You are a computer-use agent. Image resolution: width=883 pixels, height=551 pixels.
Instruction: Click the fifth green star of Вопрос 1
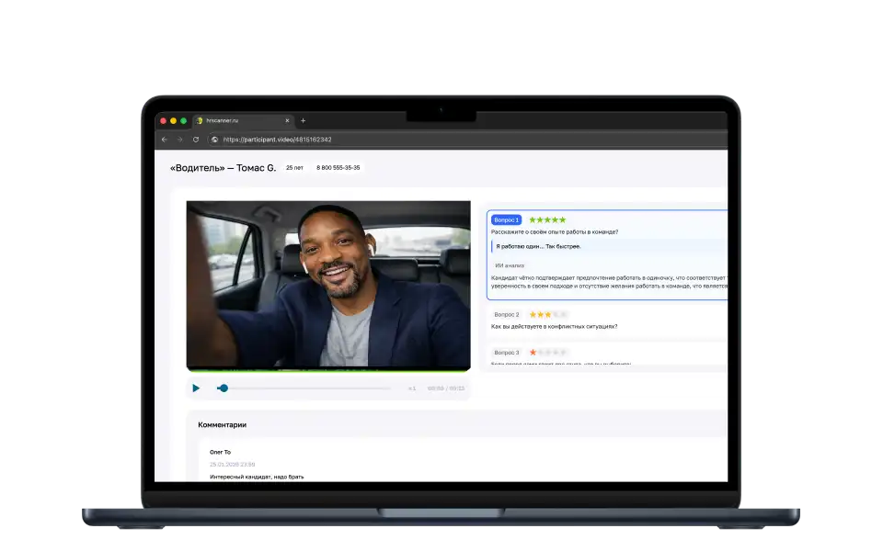(x=562, y=220)
